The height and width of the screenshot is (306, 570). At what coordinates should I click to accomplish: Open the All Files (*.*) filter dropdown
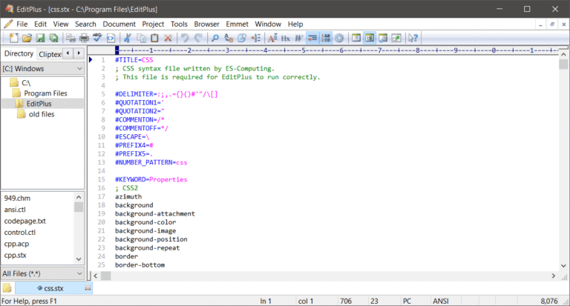tap(42, 273)
